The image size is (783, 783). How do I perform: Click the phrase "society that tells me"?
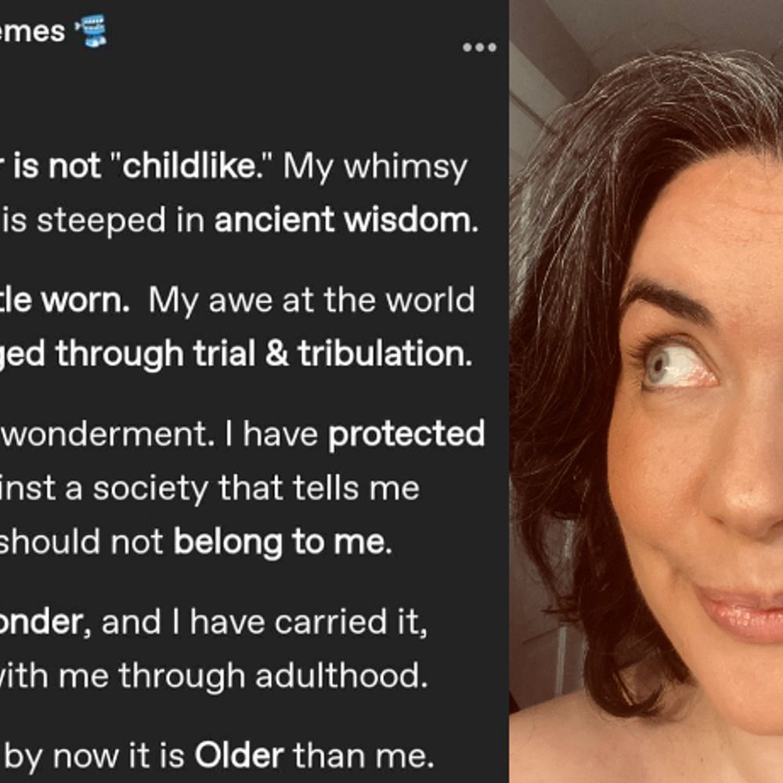256,489
